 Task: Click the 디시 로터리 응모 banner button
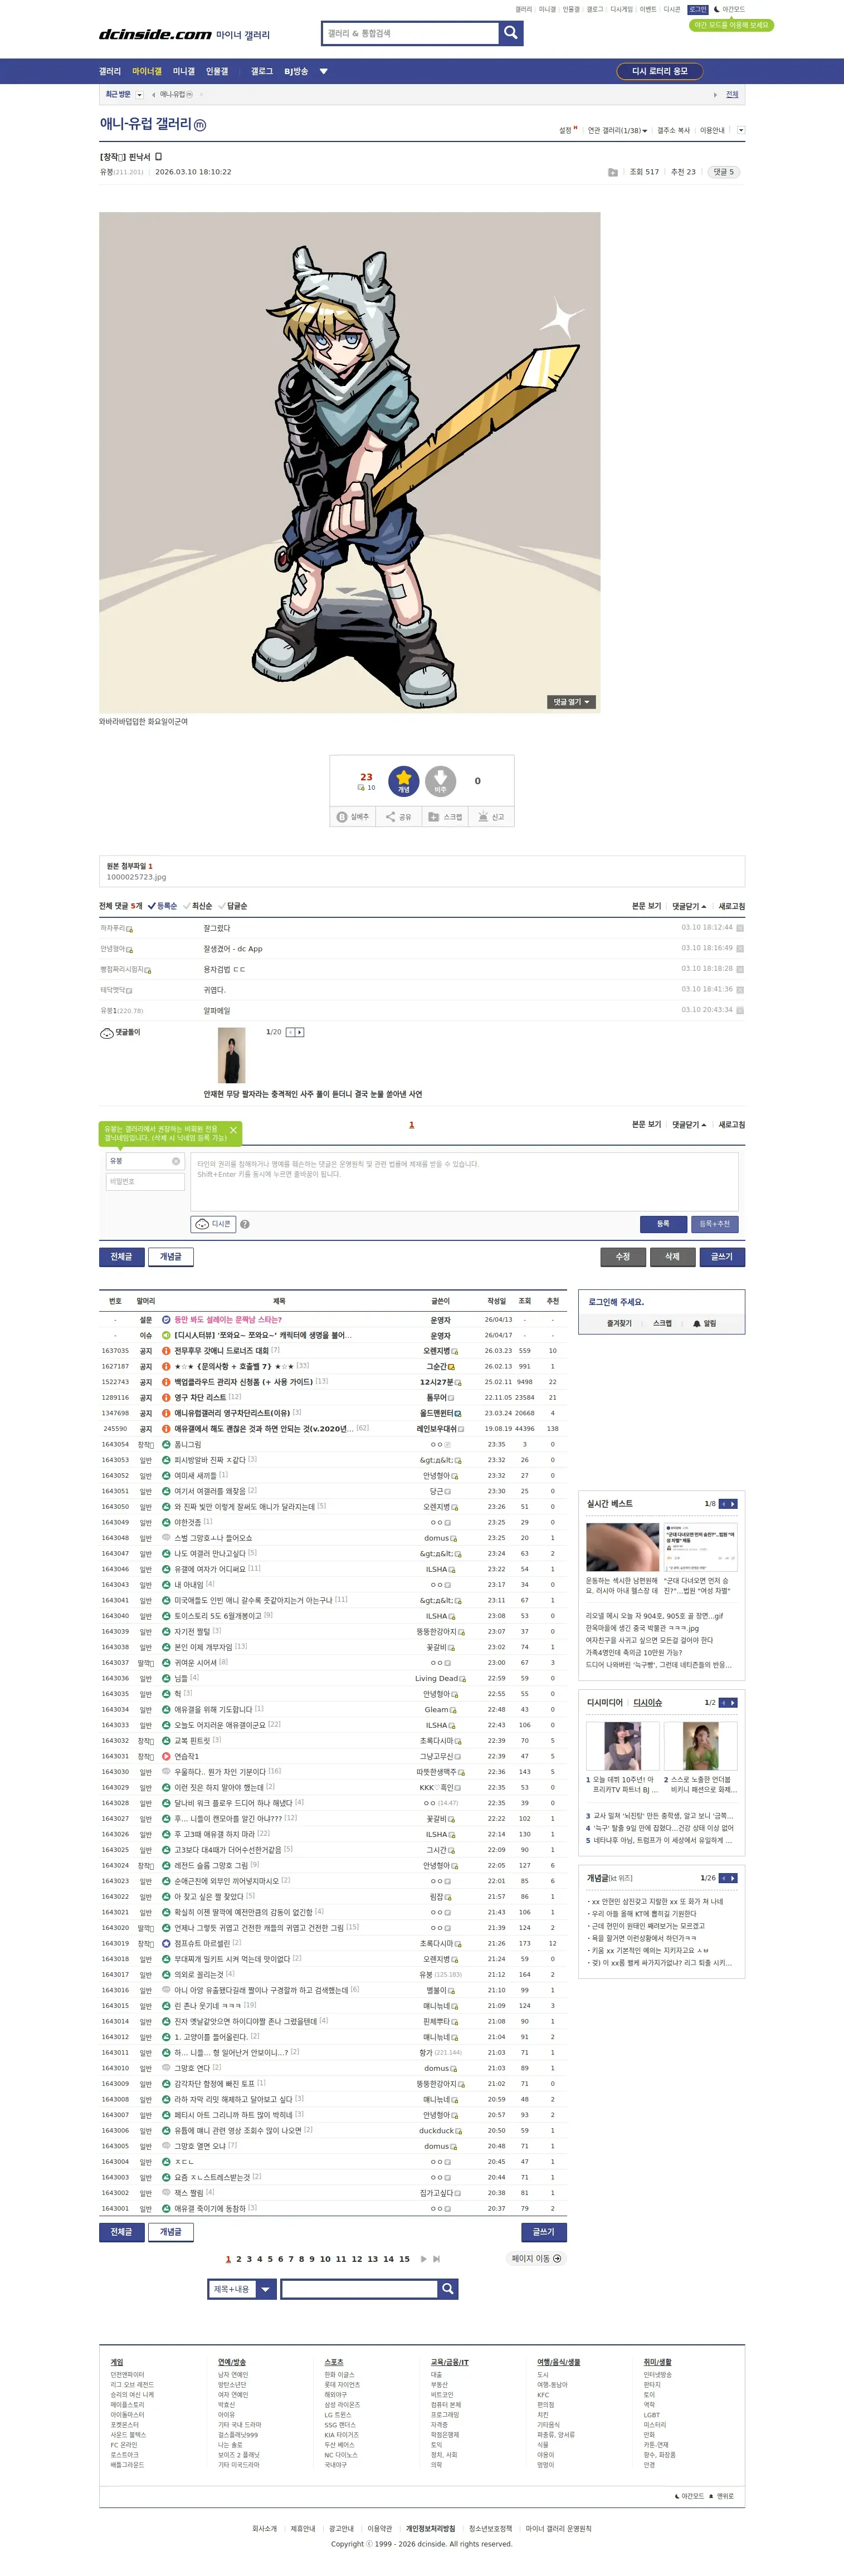(x=660, y=72)
